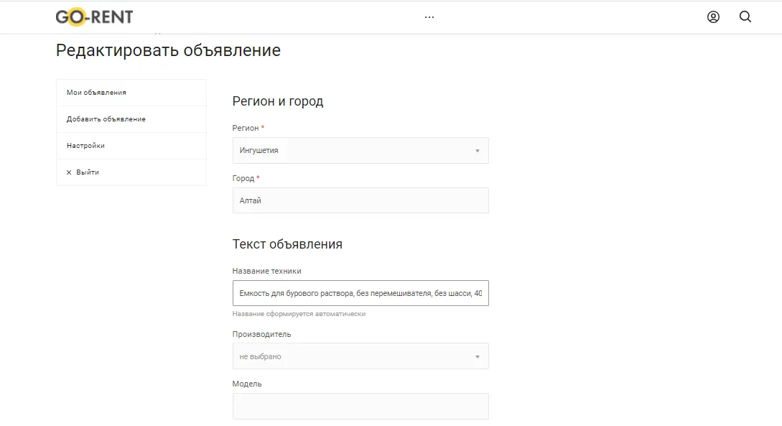Click the Город field label

point(243,178)
